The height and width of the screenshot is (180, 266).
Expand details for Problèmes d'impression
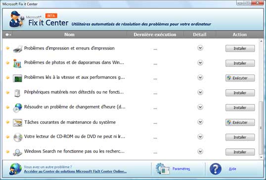200,48
